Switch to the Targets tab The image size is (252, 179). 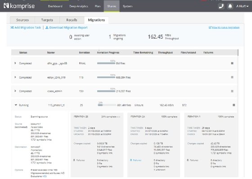point(47,20)
